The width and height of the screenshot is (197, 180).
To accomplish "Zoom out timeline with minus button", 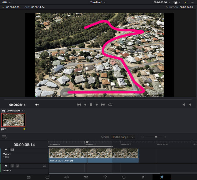I will click(x=142, y=137).
